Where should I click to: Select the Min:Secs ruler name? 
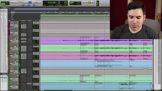pyautogui.click(x=13, y=12)
